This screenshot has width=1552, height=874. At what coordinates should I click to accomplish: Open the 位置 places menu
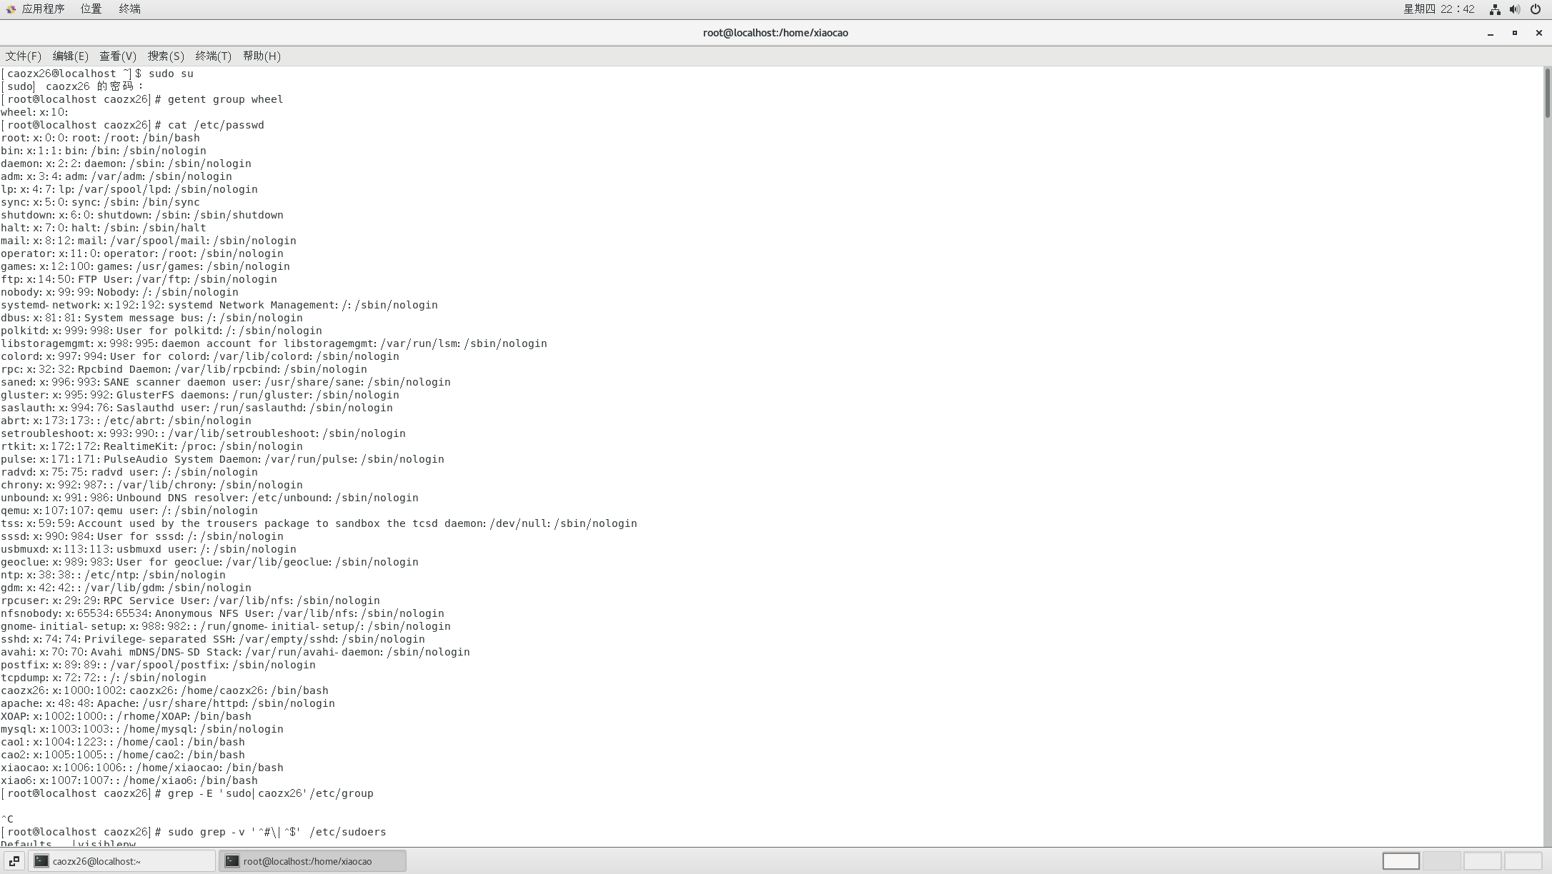(91, 9)
